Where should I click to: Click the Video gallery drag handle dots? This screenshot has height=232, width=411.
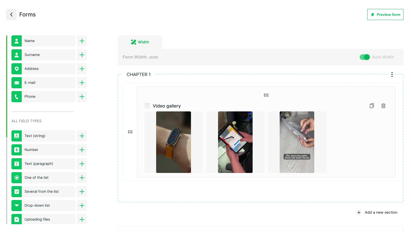tap(266, 95)
